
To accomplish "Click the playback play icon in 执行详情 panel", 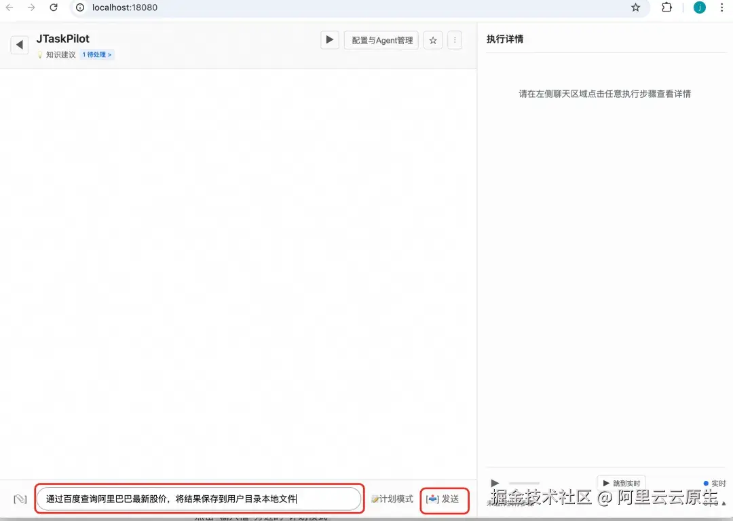I will 495,483.
